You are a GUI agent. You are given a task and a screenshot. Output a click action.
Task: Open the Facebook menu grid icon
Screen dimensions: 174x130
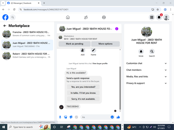[152, 17]
